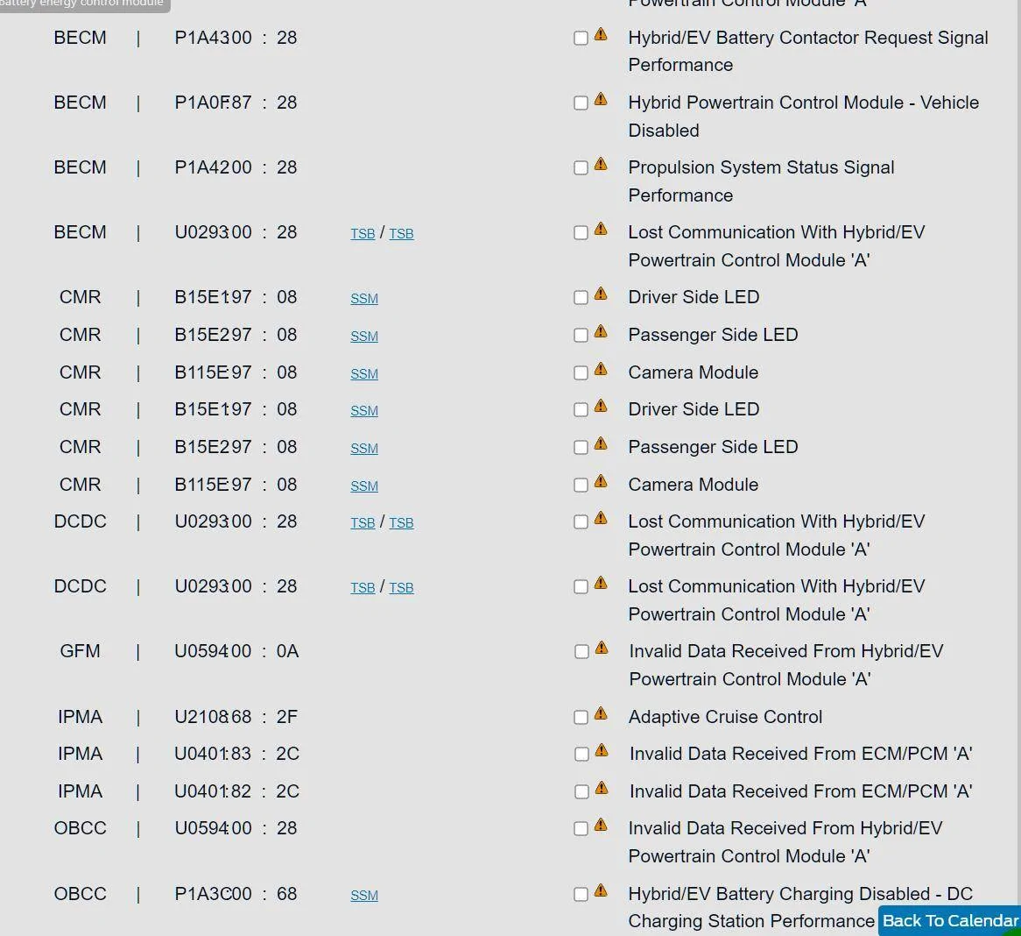The image size is (1021, 936).
Task: Click IPMA label in U2108:68 row
Action: pos(80,717)
